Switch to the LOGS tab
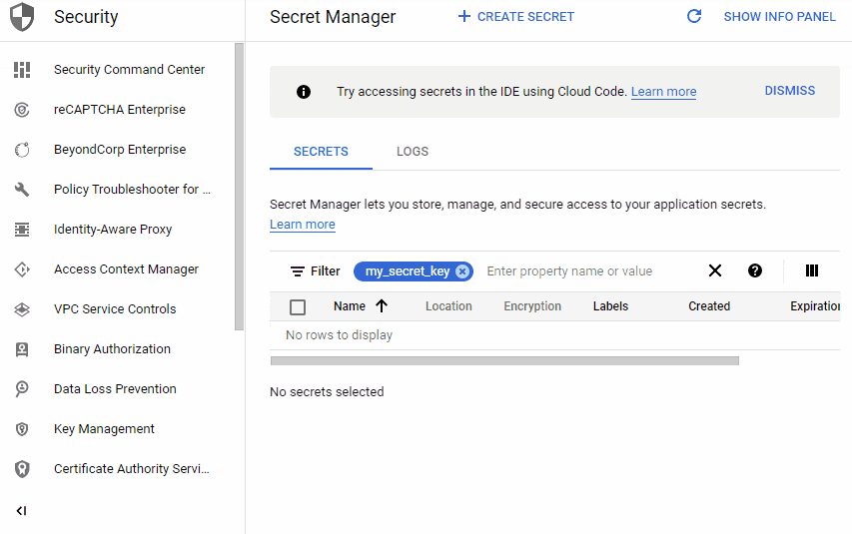 click(x=413, y=152)
